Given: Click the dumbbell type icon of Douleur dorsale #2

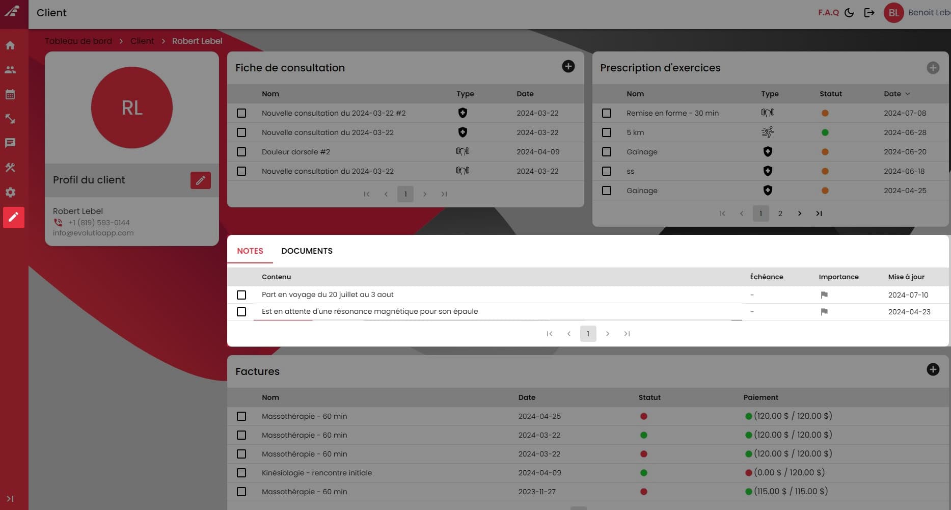Looking at the screenshot, I should (x=463, y=151).
